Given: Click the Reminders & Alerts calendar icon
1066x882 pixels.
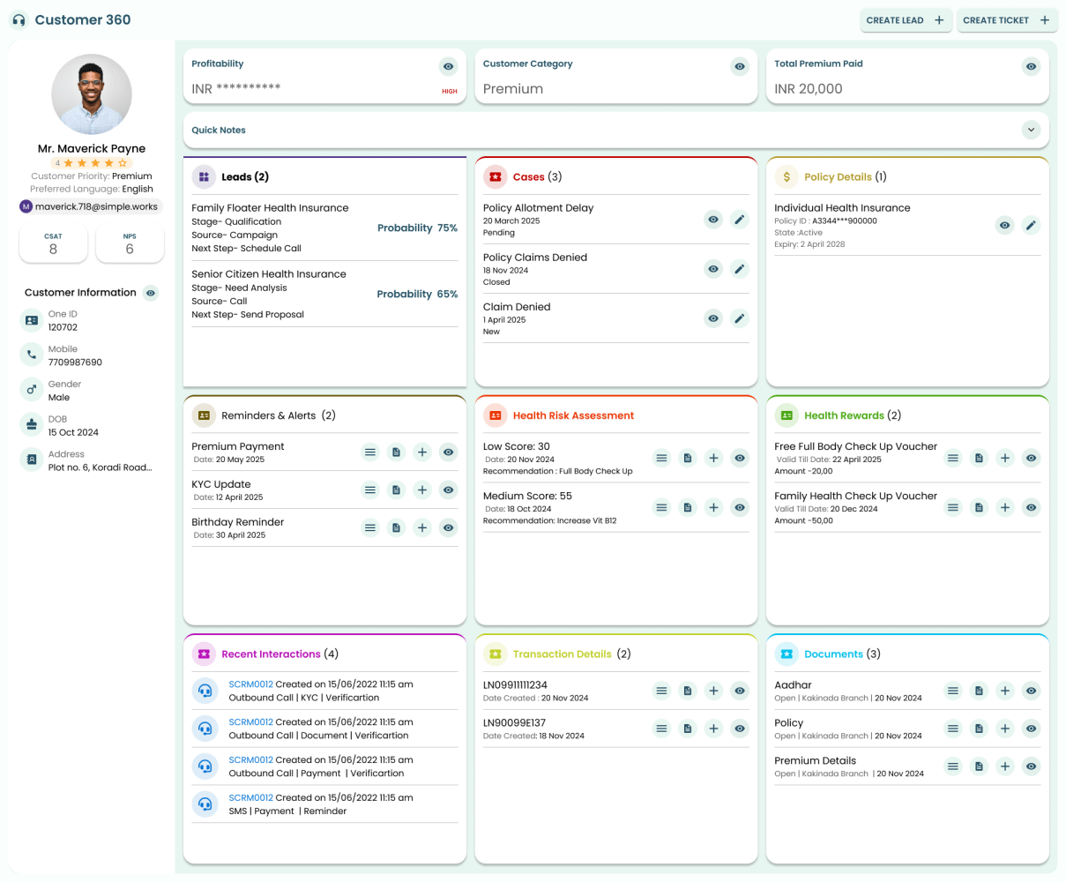Looking at the screenshot, I should (204, 415).
